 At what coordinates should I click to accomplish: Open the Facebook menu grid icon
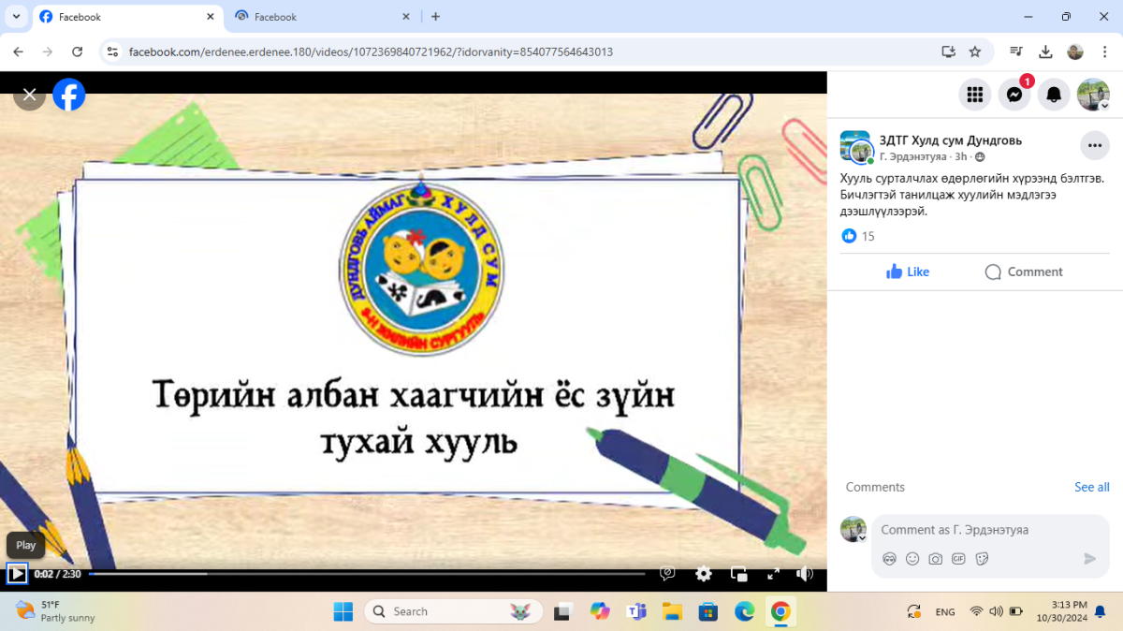tap(975, 95)
